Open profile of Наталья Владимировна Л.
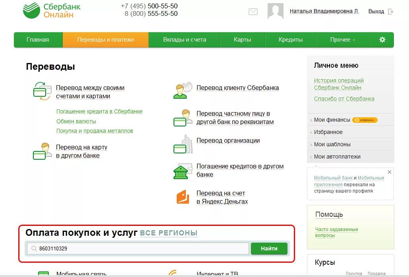The width and height of the screenshot is (409, 277). pyautogui.click(x=324, y=11)
